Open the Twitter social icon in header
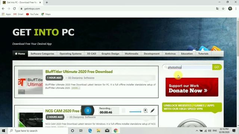The image size is (239, 134). (x=204, y=48)
